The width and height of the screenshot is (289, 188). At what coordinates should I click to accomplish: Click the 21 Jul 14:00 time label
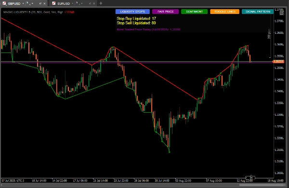click(x=101, y=181)
